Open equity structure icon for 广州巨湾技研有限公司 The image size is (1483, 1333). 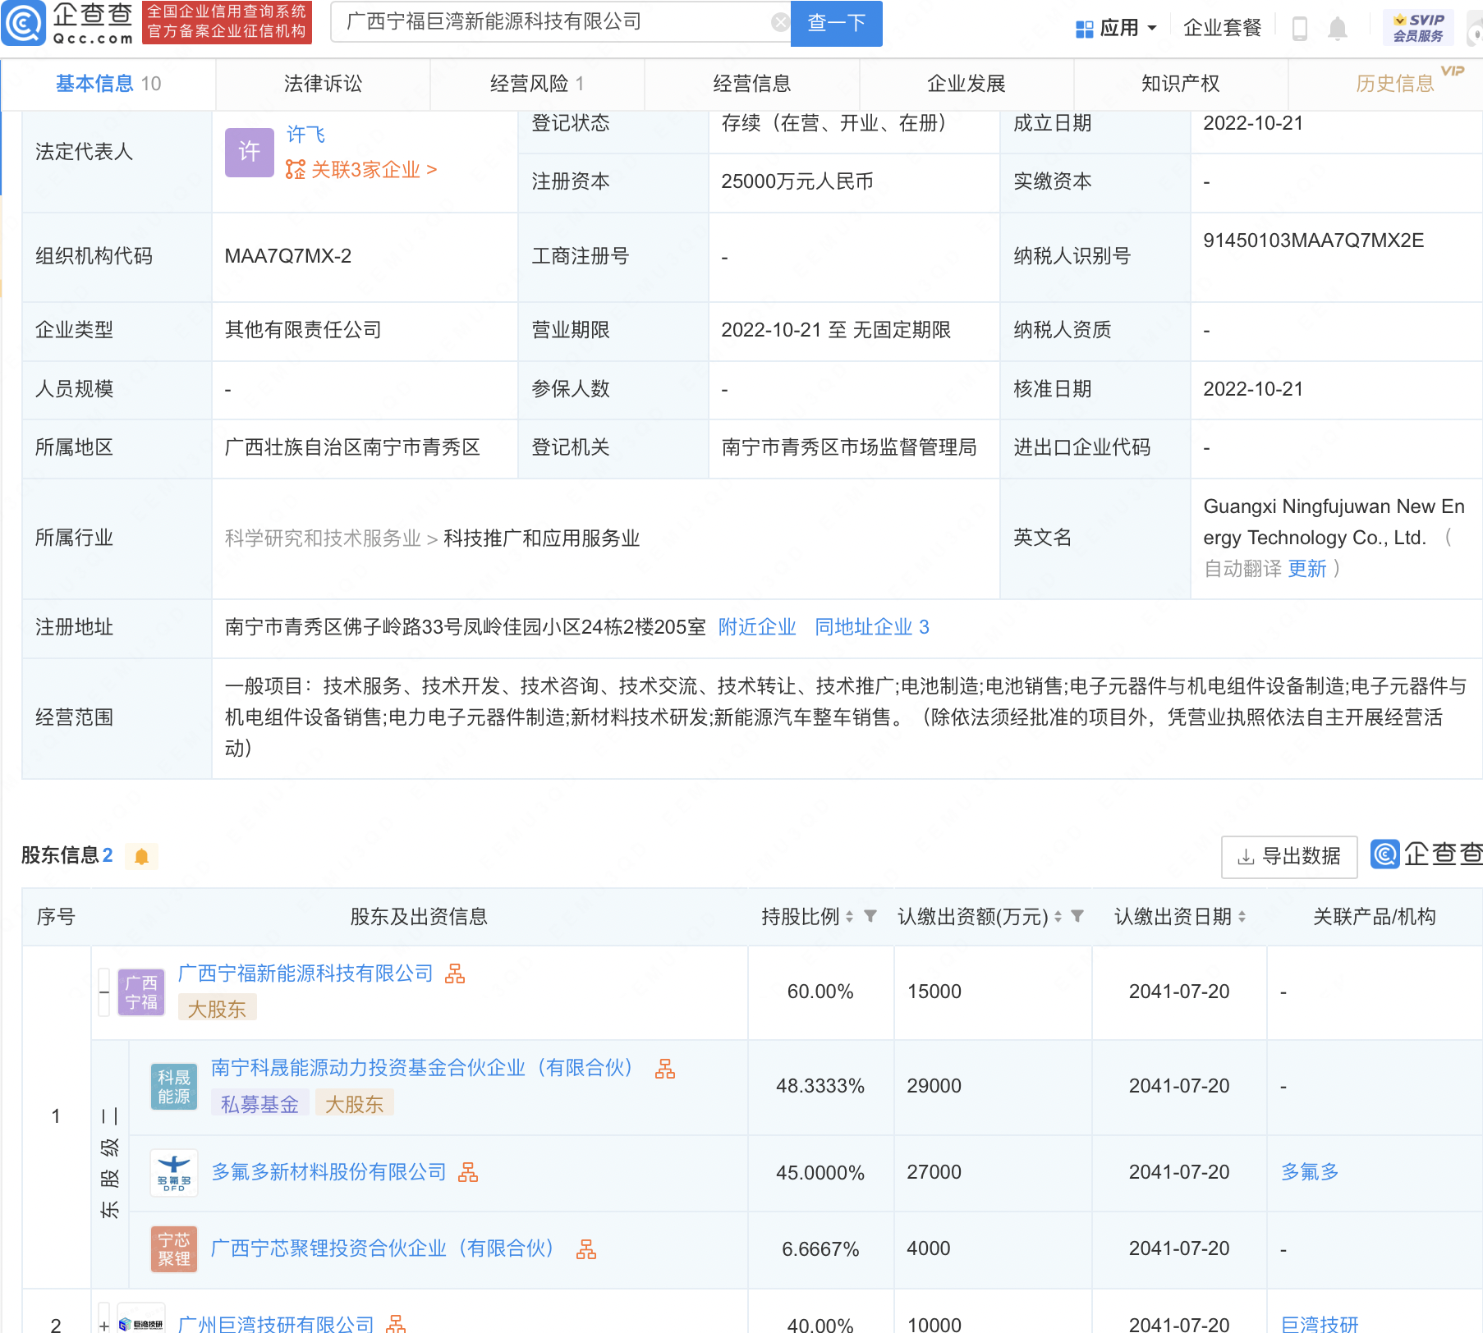[x=396, y=1324]
